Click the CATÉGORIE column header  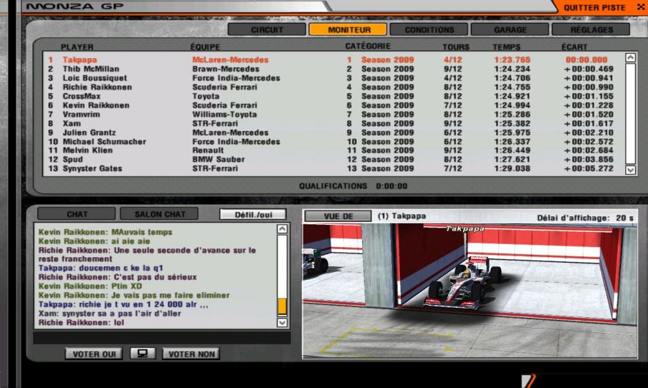368,46
